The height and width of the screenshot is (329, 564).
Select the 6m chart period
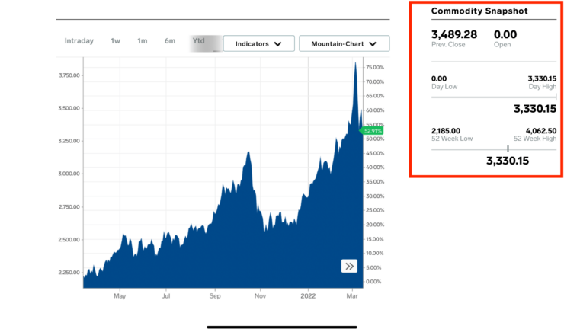point(169,41)
